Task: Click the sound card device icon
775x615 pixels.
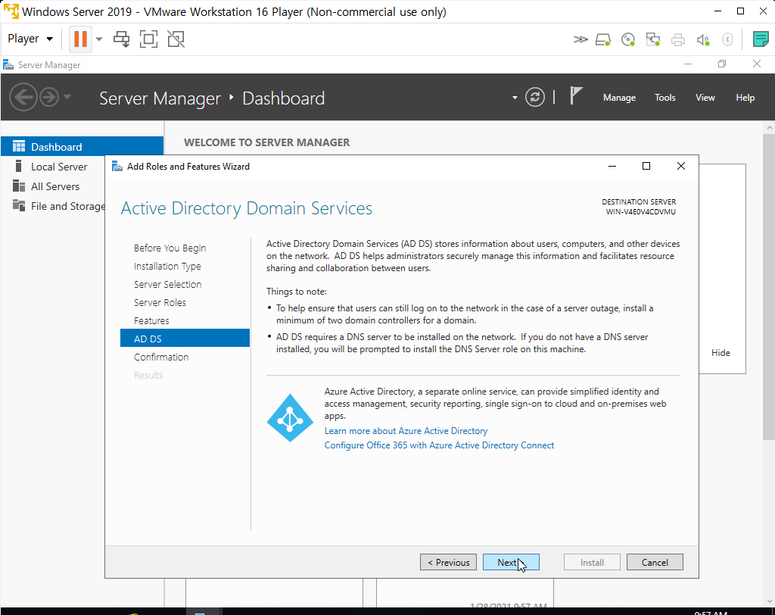Action: coord(703,39)
